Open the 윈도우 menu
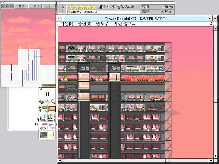The height and width of the screenshot is (164, 219). coord(102,24)
